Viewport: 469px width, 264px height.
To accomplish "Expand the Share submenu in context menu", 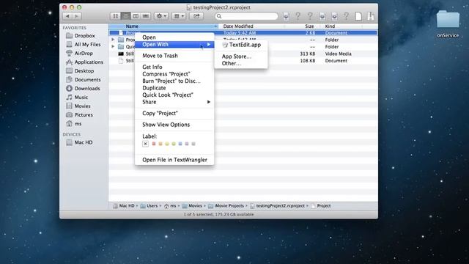I will click(174, 102).
